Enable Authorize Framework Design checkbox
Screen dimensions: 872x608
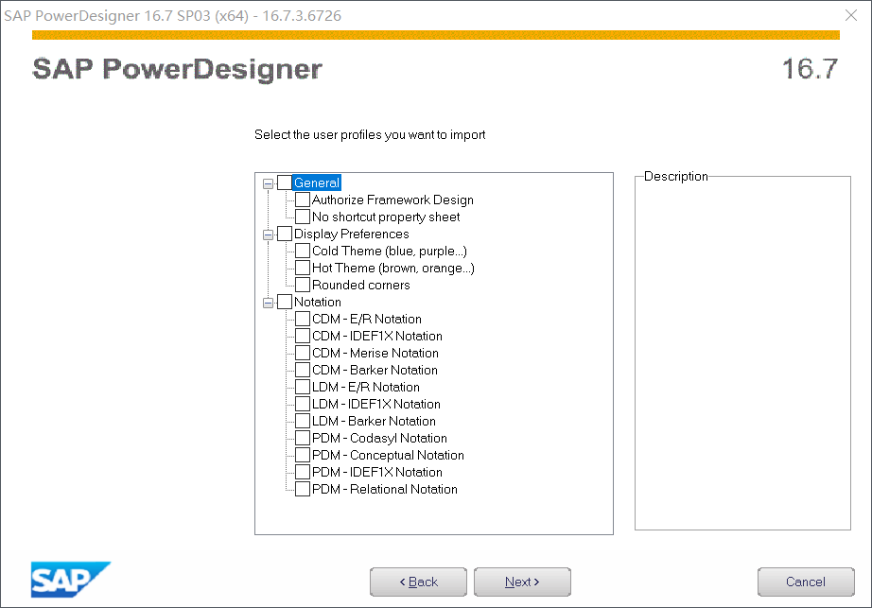point(303,200)
